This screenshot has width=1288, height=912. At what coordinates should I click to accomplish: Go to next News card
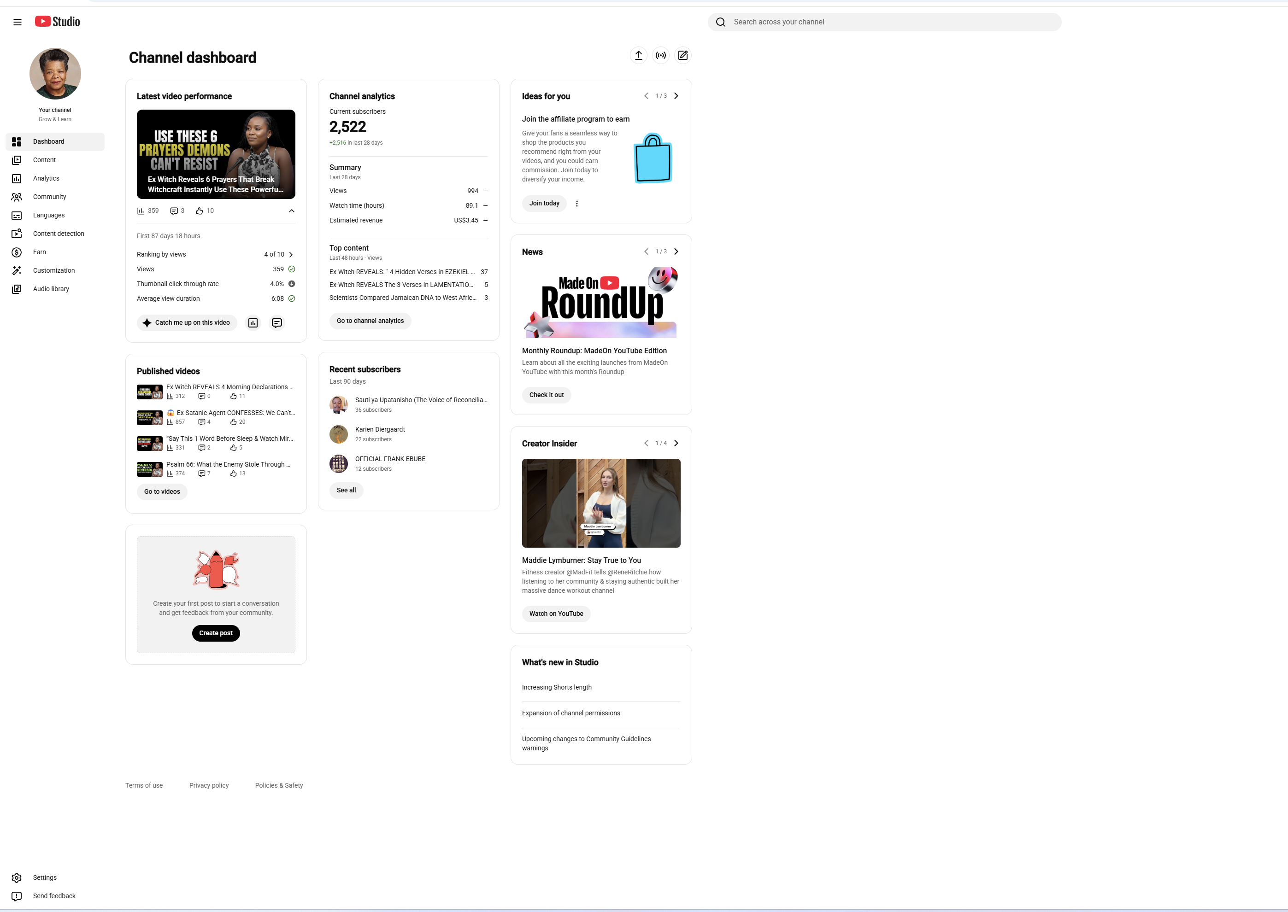click(676, 251)
